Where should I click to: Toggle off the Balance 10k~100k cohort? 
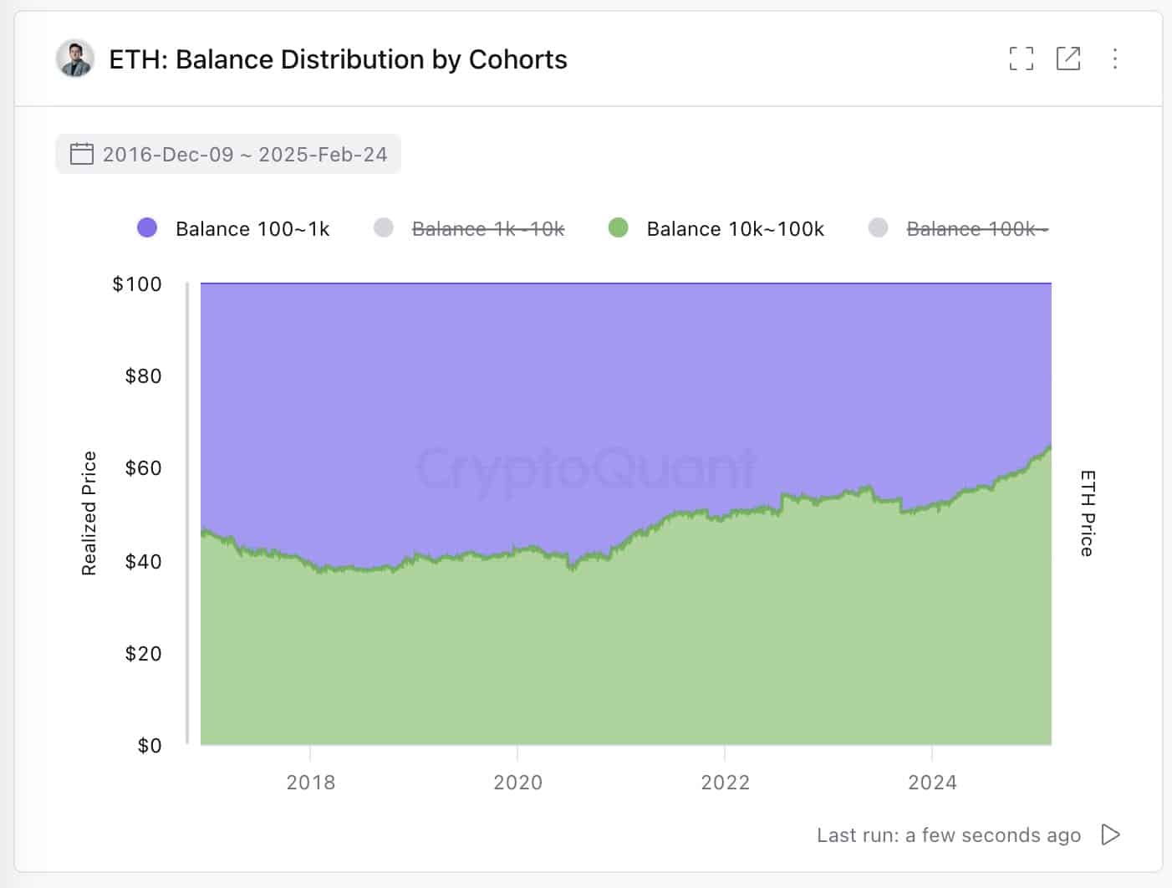(734, 227)
